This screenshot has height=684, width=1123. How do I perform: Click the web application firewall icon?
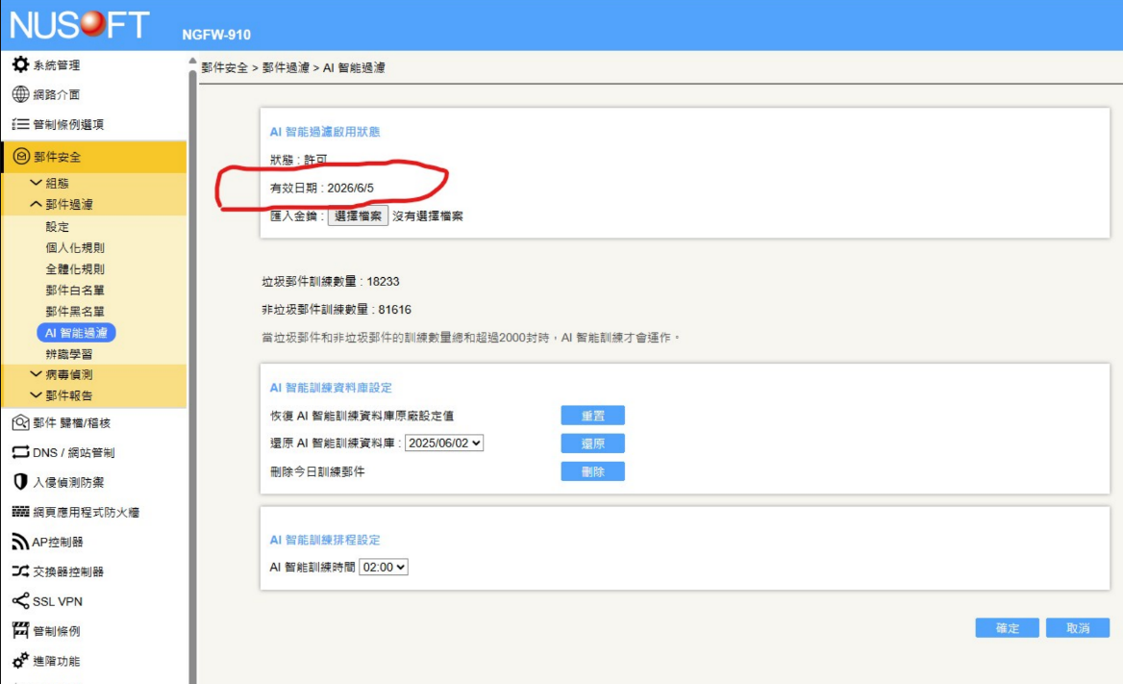pos(20,512)
